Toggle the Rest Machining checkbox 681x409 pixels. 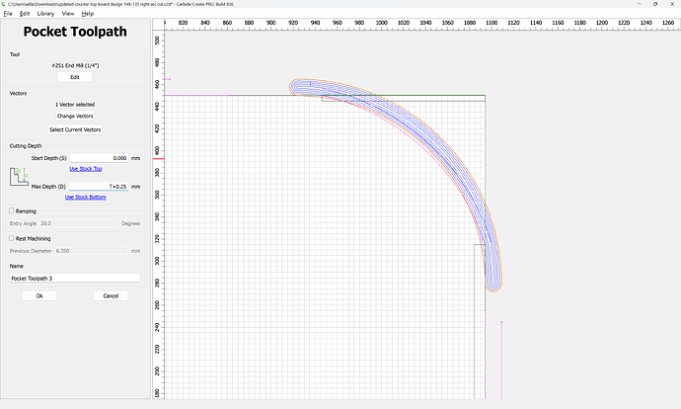click(12, 238)
